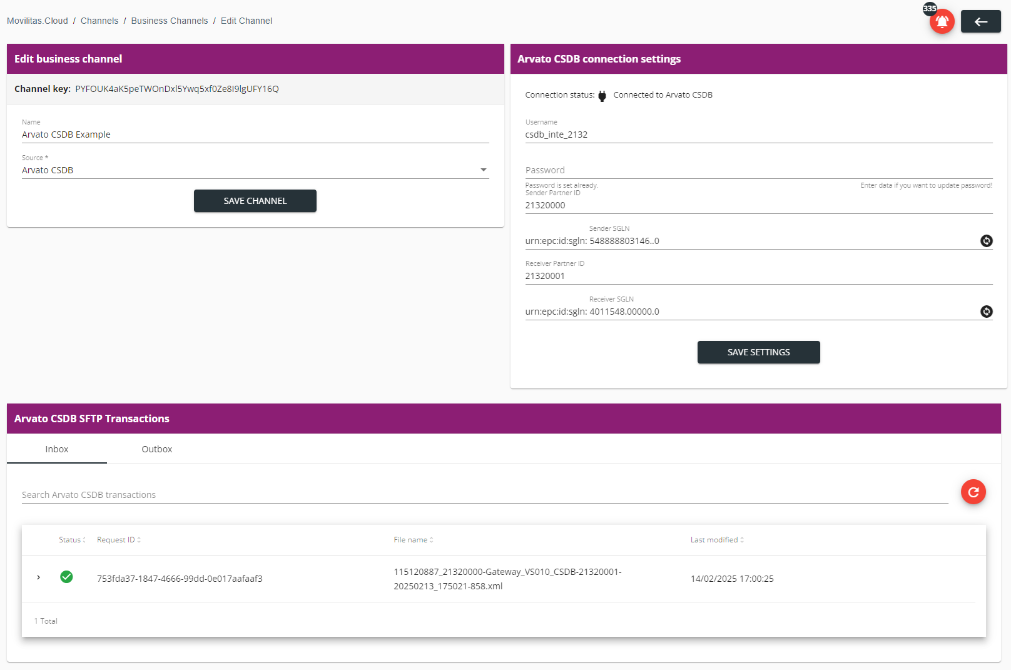Click the back arrow button

[980, 21]
